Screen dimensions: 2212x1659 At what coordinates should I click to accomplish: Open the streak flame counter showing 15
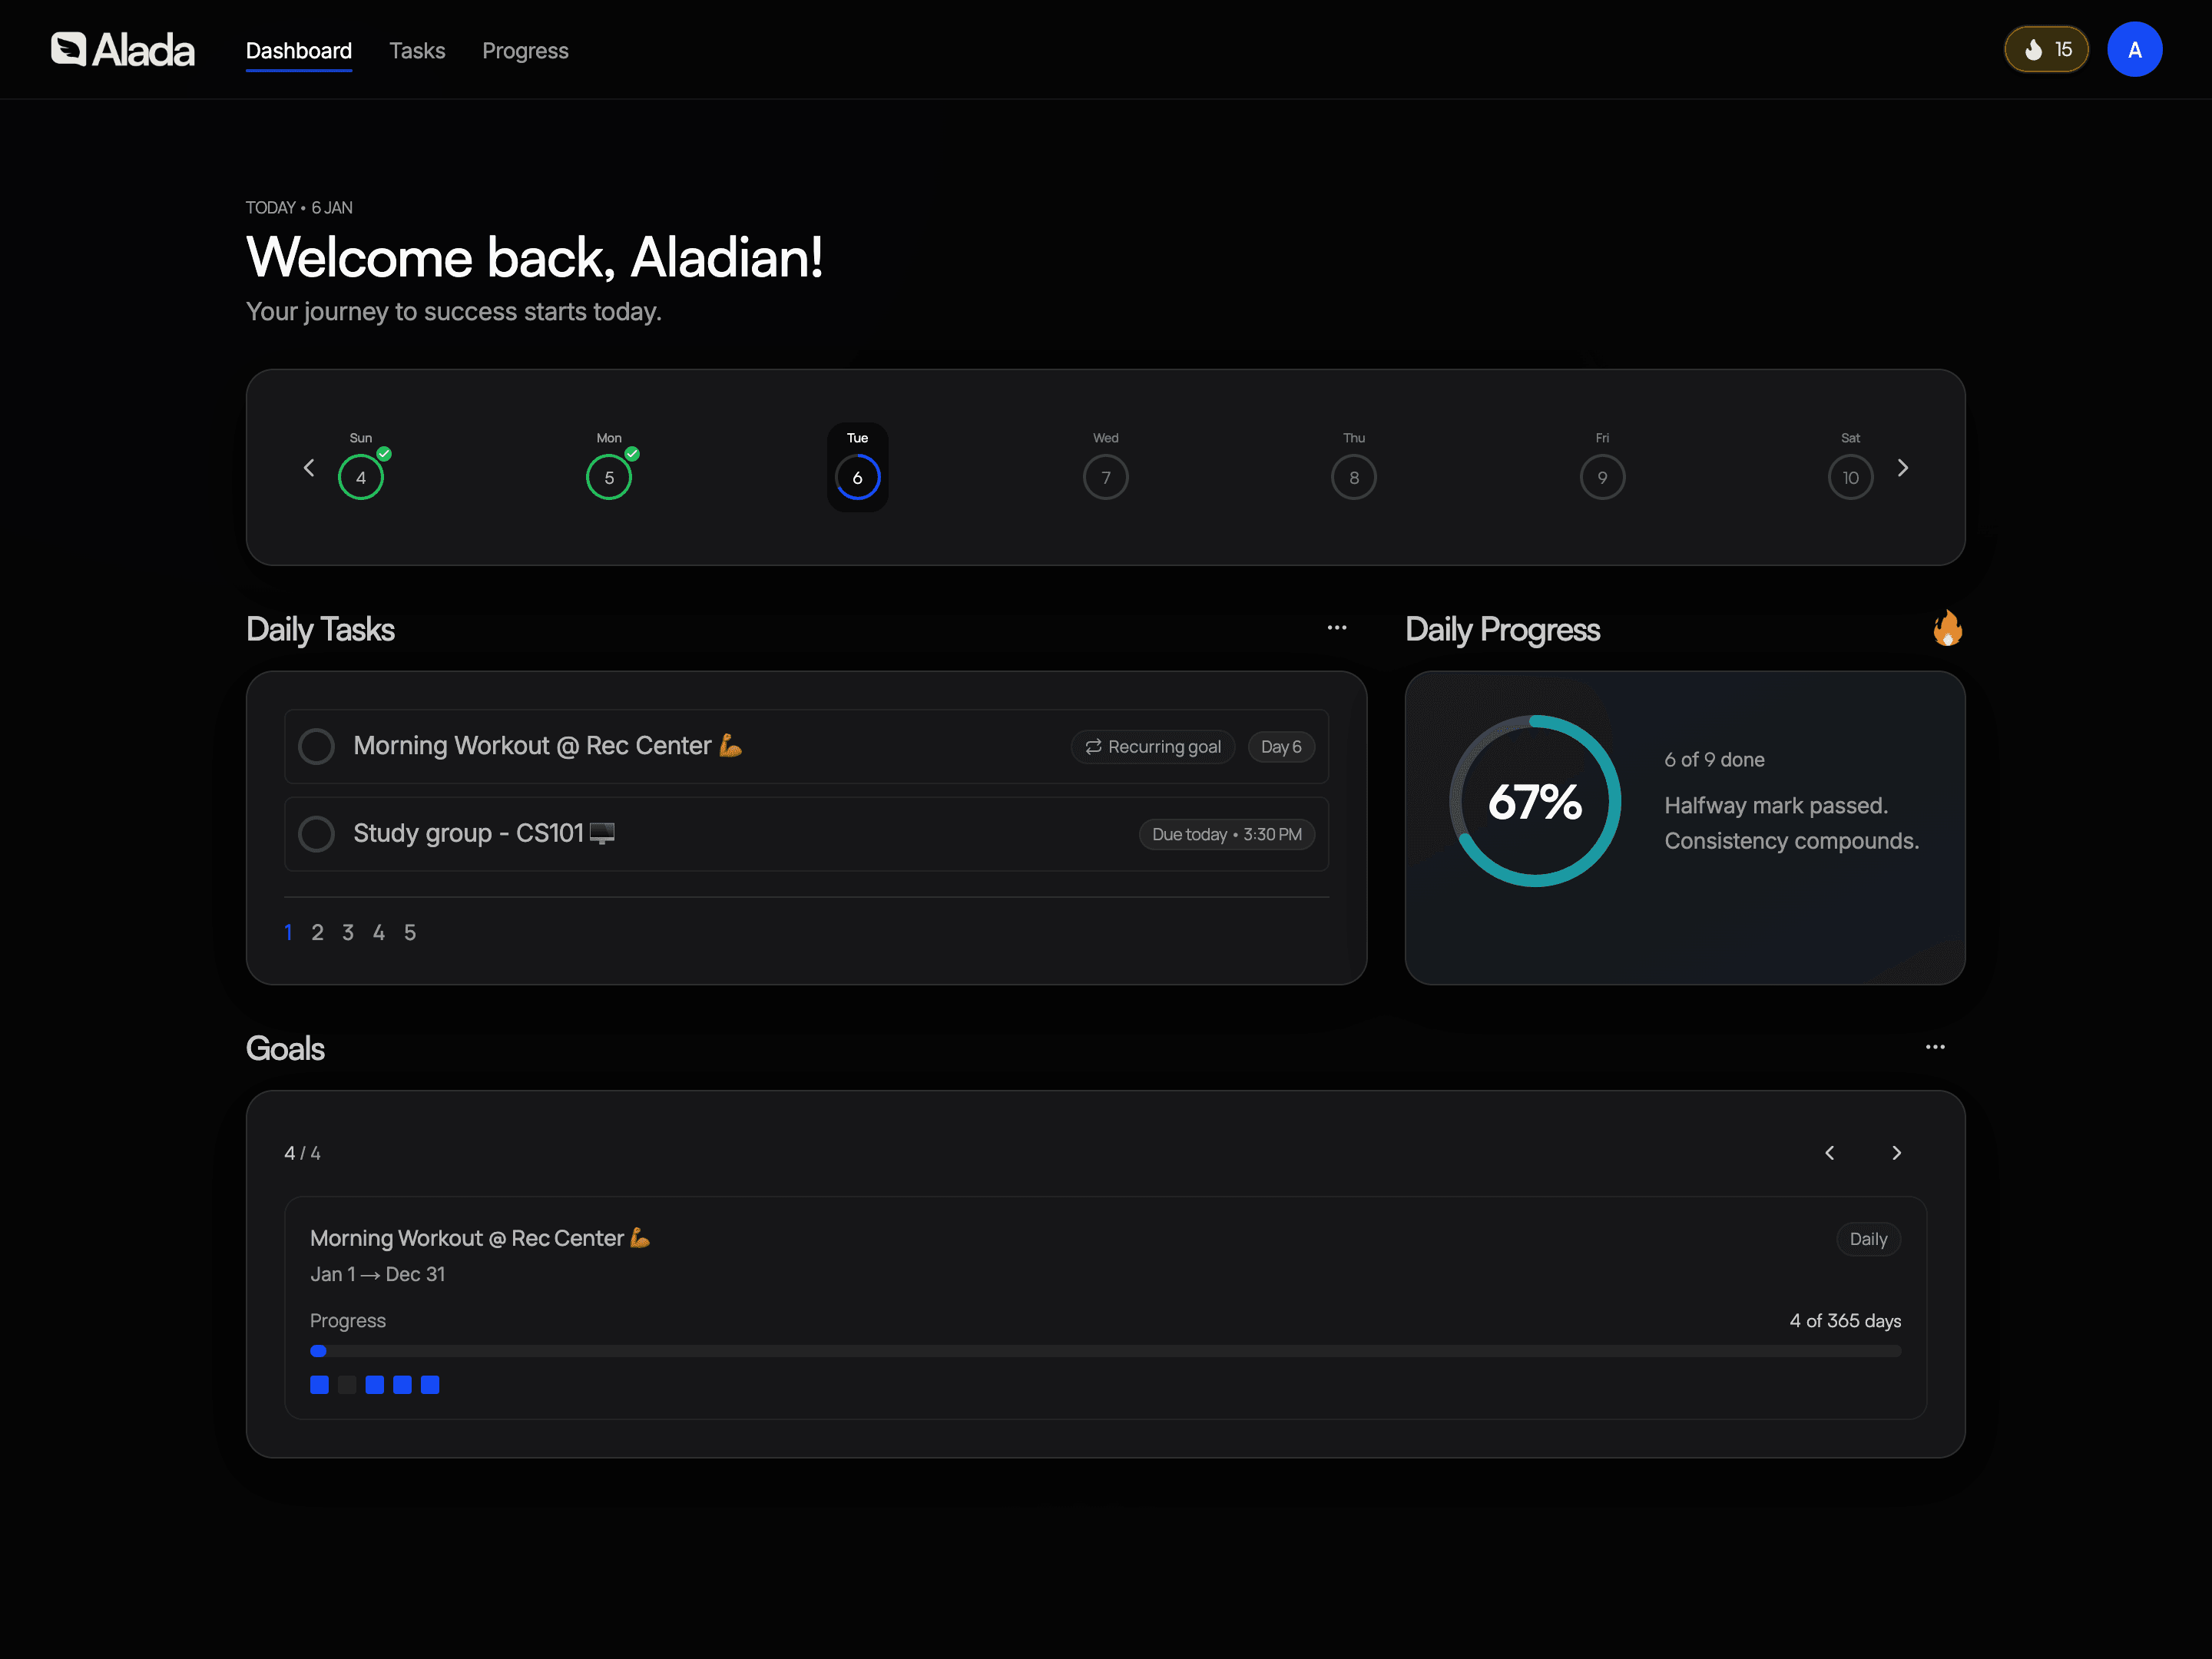point(2046,48)
